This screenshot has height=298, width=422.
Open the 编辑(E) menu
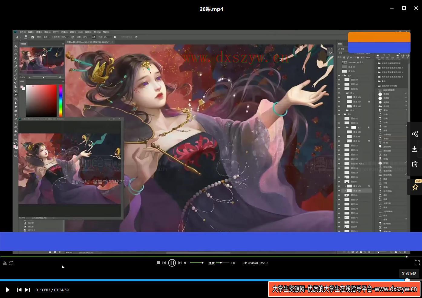(31, 32)
